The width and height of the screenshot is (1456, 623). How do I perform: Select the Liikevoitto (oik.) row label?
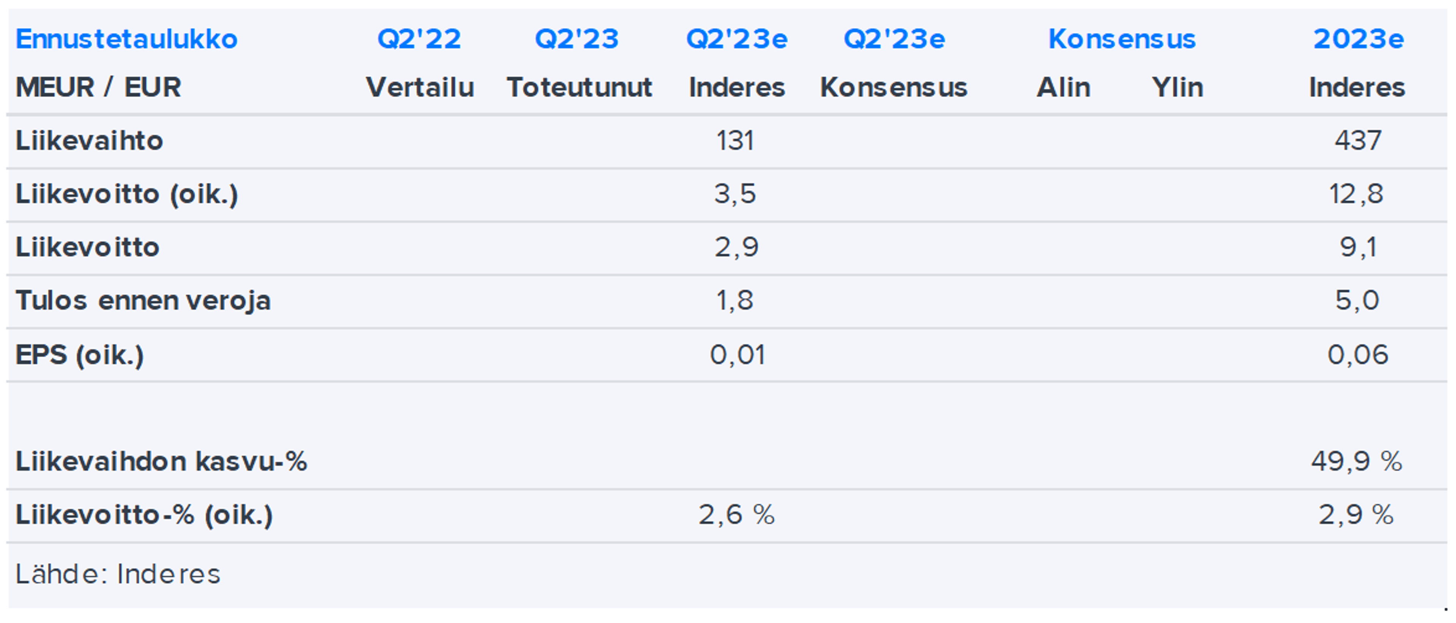coord(127,194)
